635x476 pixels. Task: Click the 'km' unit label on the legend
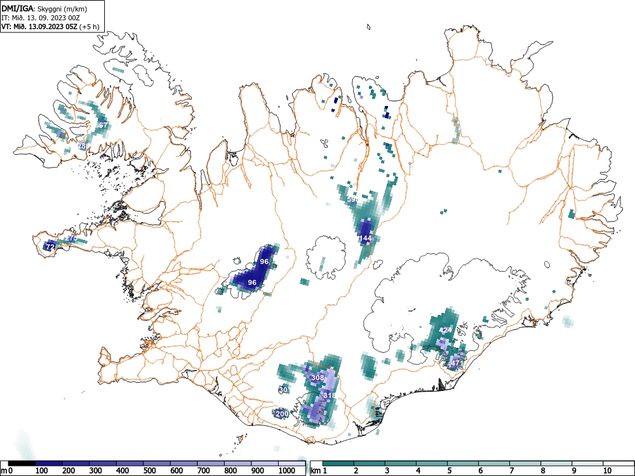click(316, 471)
